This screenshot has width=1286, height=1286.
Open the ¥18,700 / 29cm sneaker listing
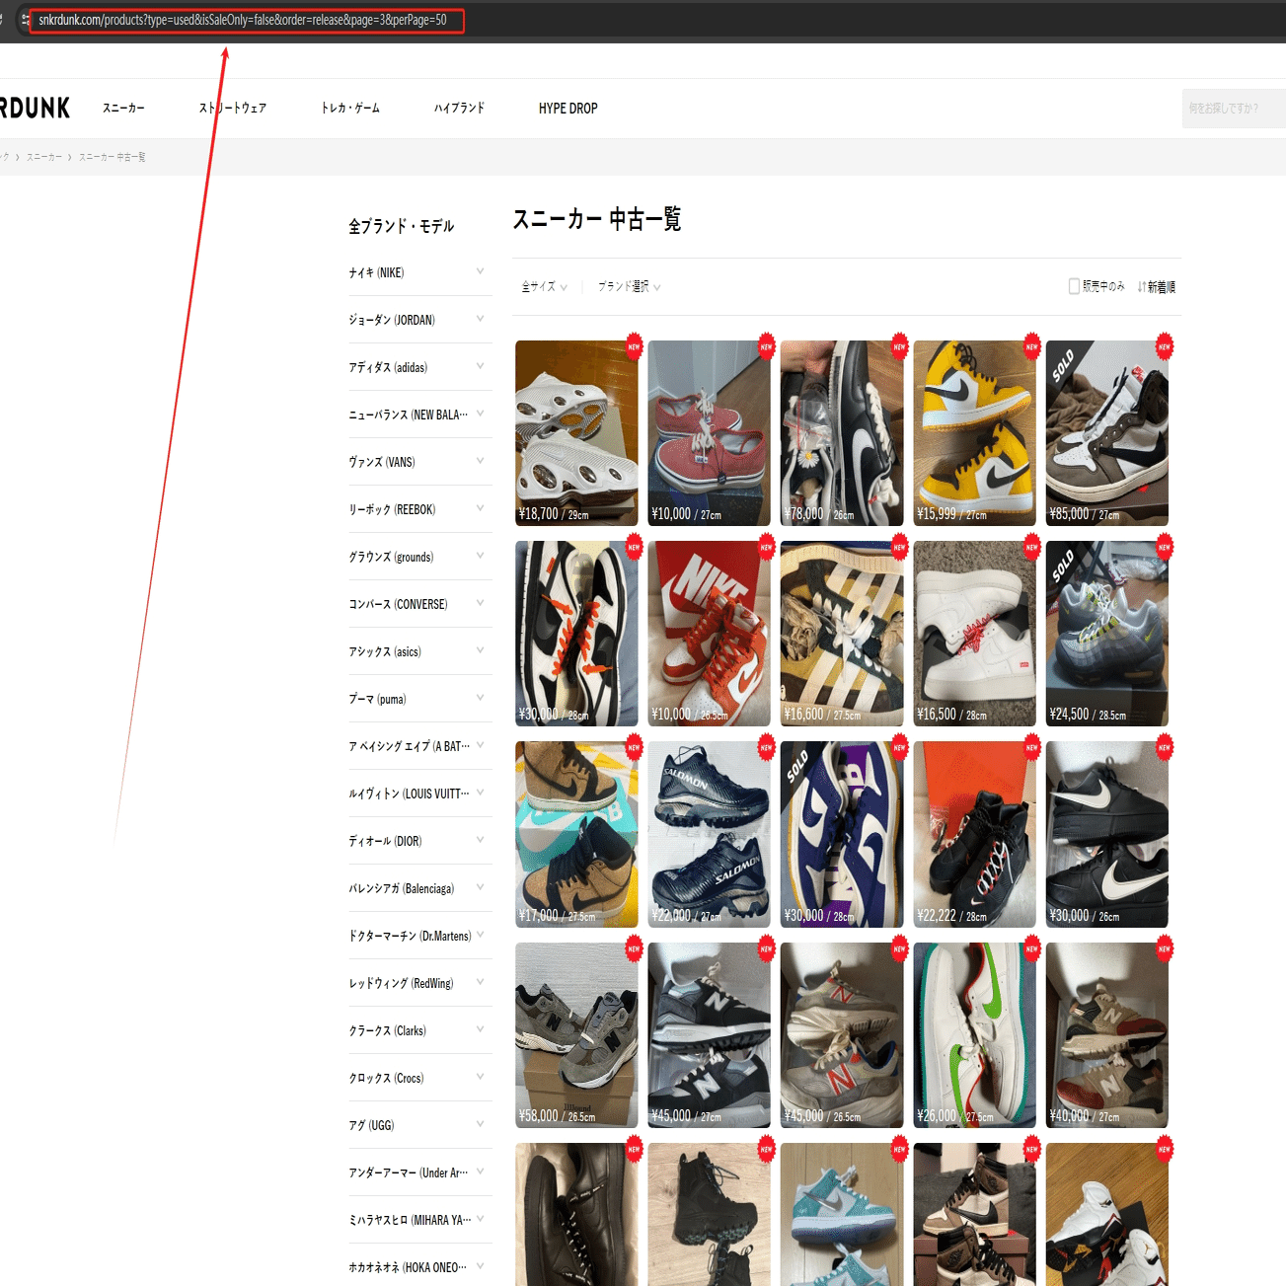click(576, 433)
